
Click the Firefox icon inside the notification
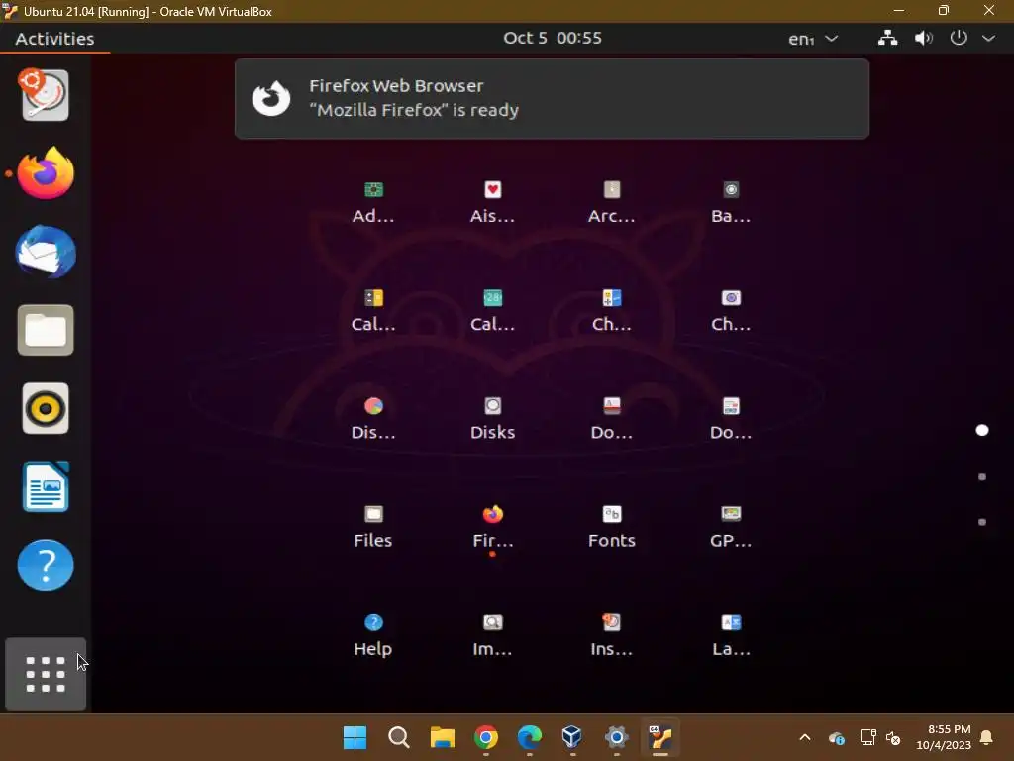(x=271, y=98)
